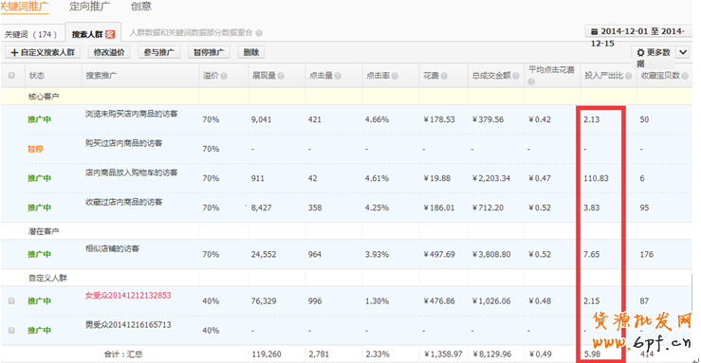This screenshot has width=701, height=363.
Task: Open the 女受众20141212132853 audience link
Action: pyautogui.click(x=128, y=295)
